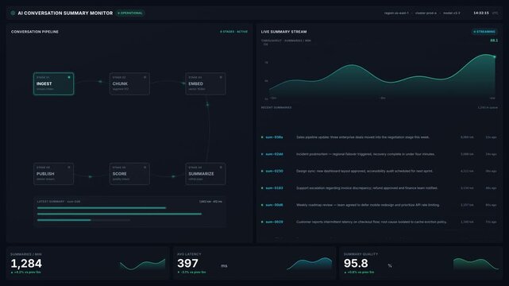Click the status dot on the INGEST node
The width and height of the screenshot is (509, 286).
(x=69, y=77)
